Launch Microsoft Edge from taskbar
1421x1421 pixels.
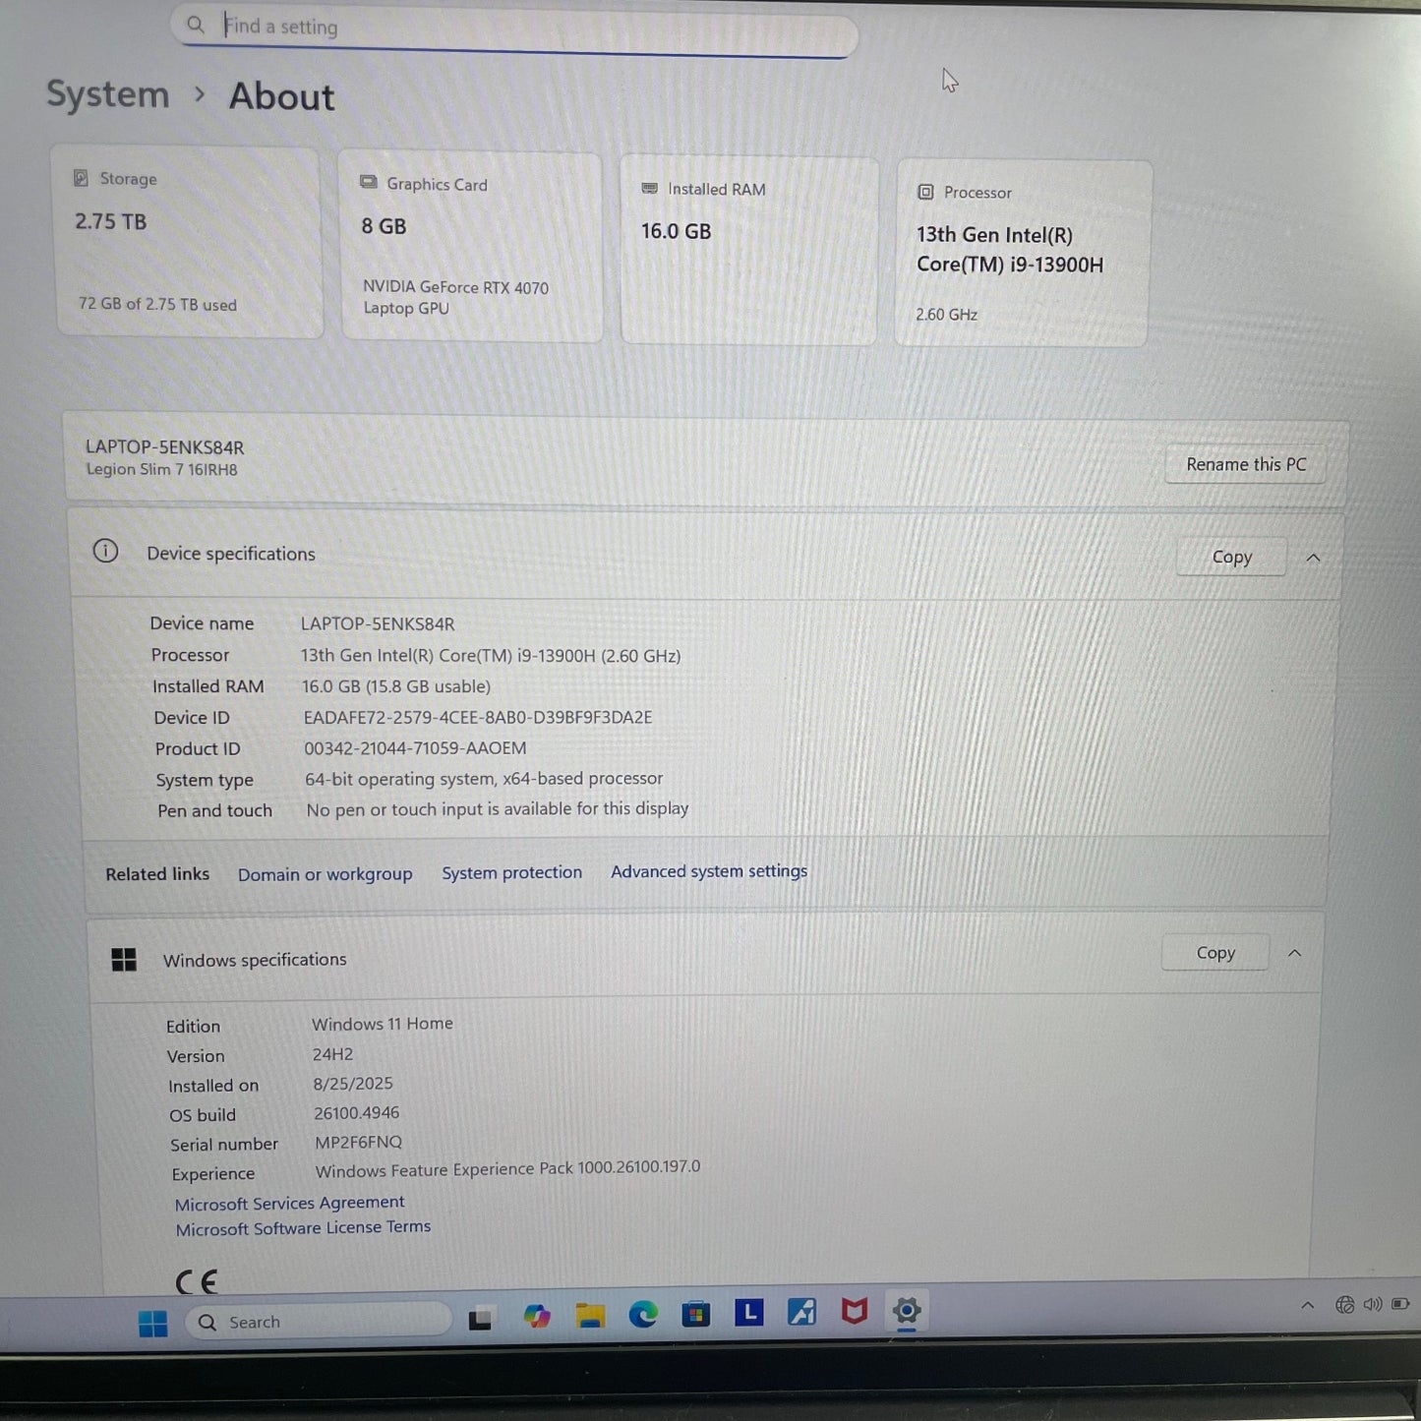(x=643, y=1314)
